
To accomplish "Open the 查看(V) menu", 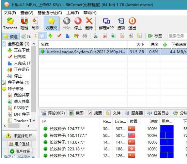I will (x=27, y=13).
